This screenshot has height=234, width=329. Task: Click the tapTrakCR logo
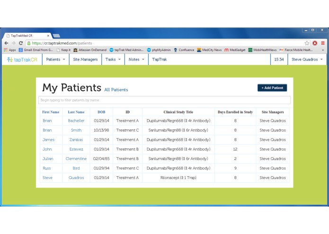[x=22, y=60]
